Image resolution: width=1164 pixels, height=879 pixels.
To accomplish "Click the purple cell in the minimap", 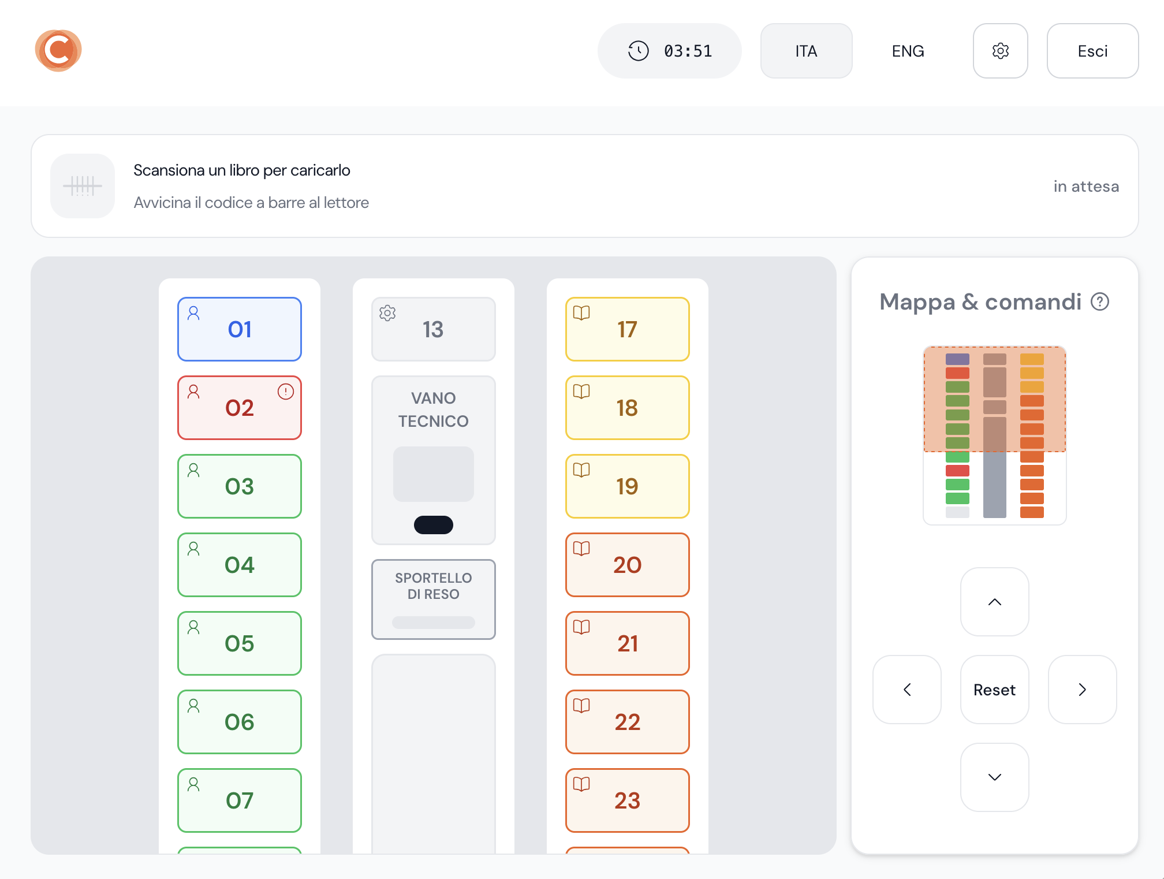I will (957, 359).
